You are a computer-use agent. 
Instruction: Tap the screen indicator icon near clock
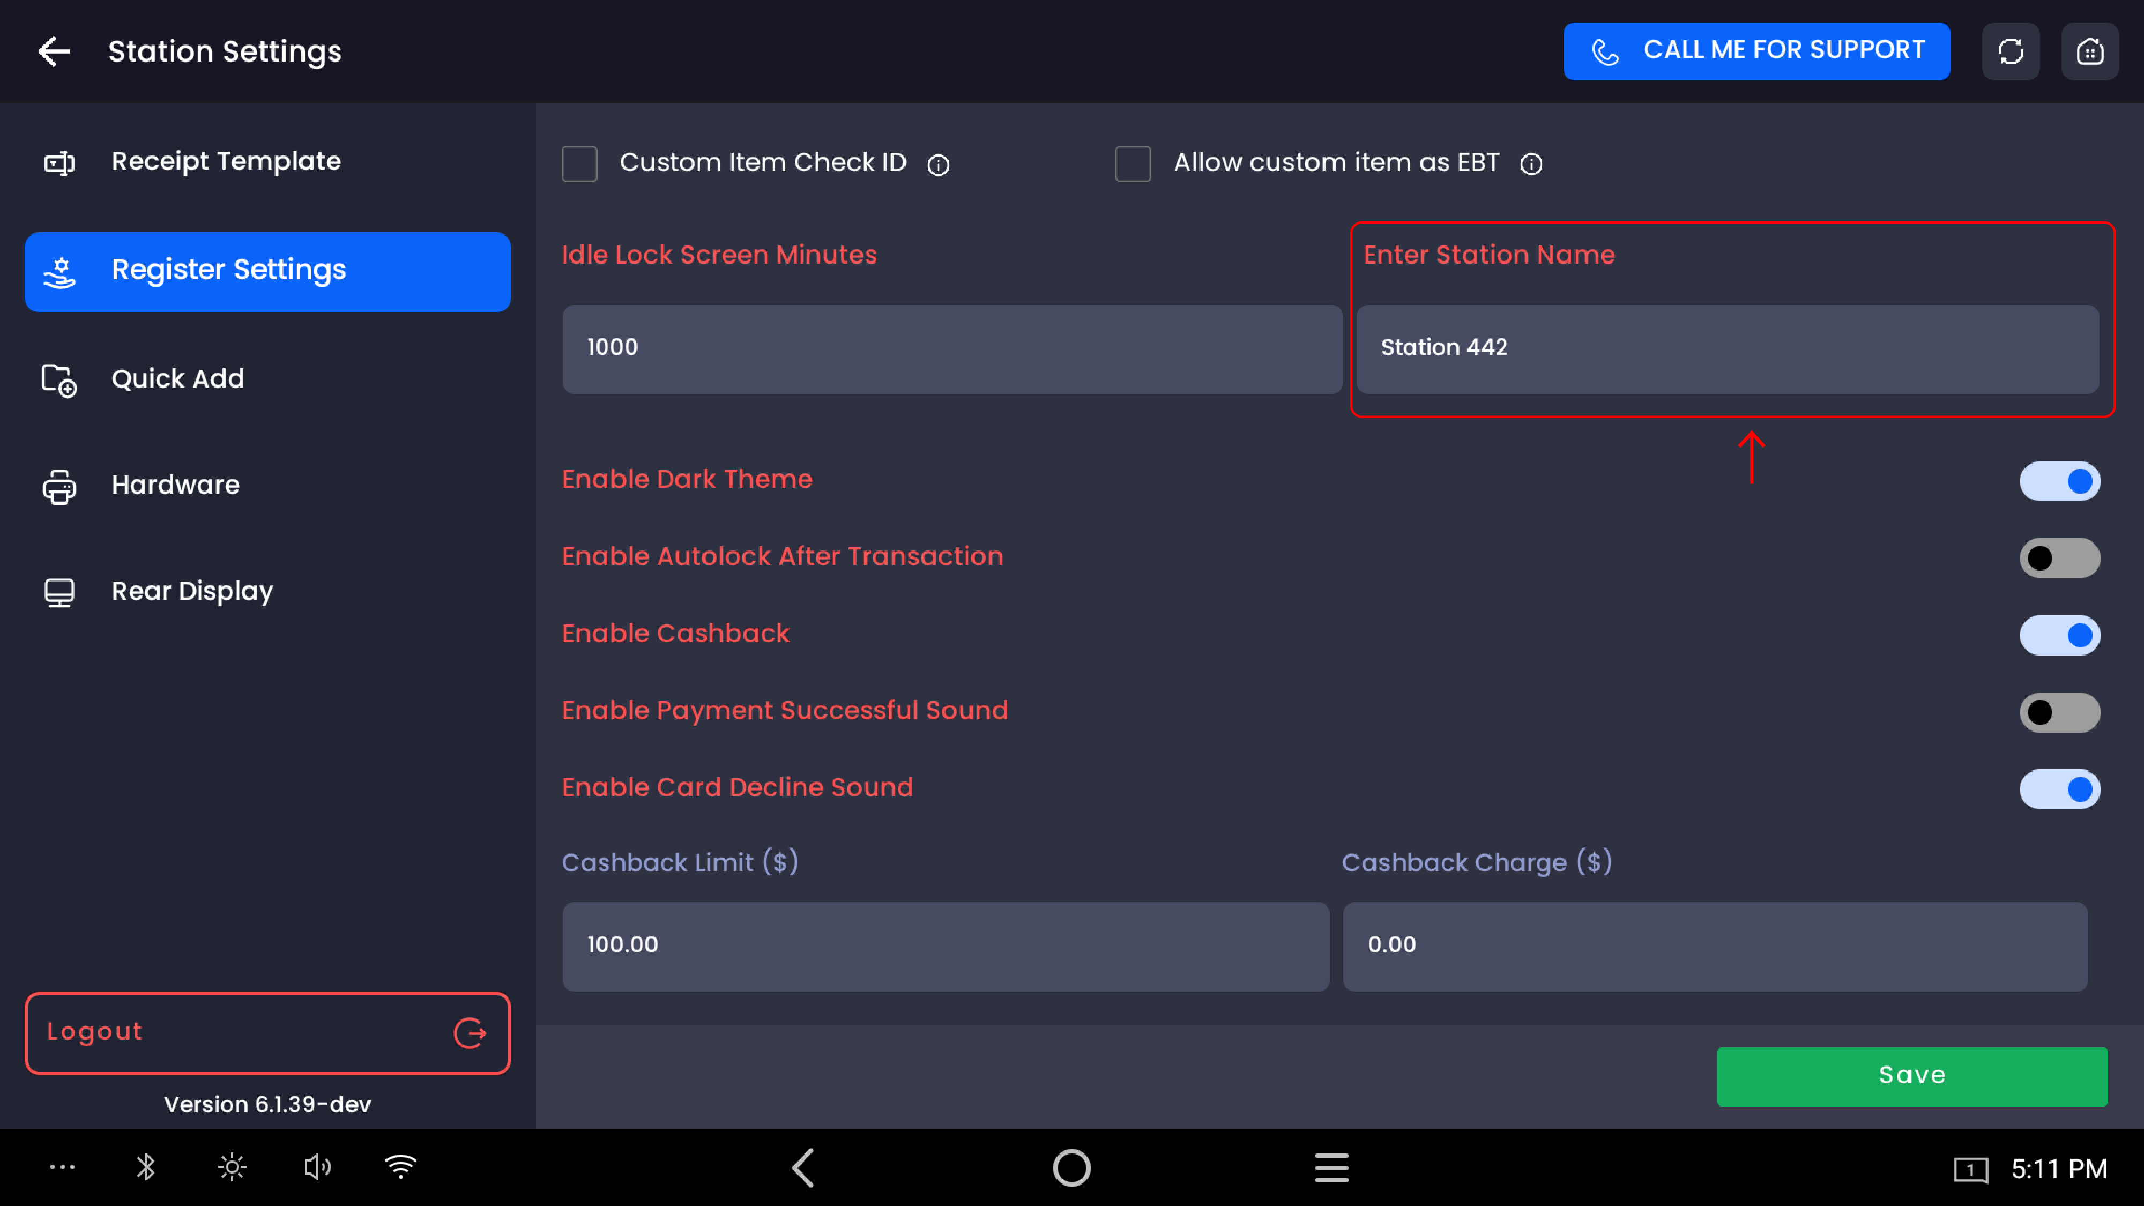[x=1971, y=1170]
